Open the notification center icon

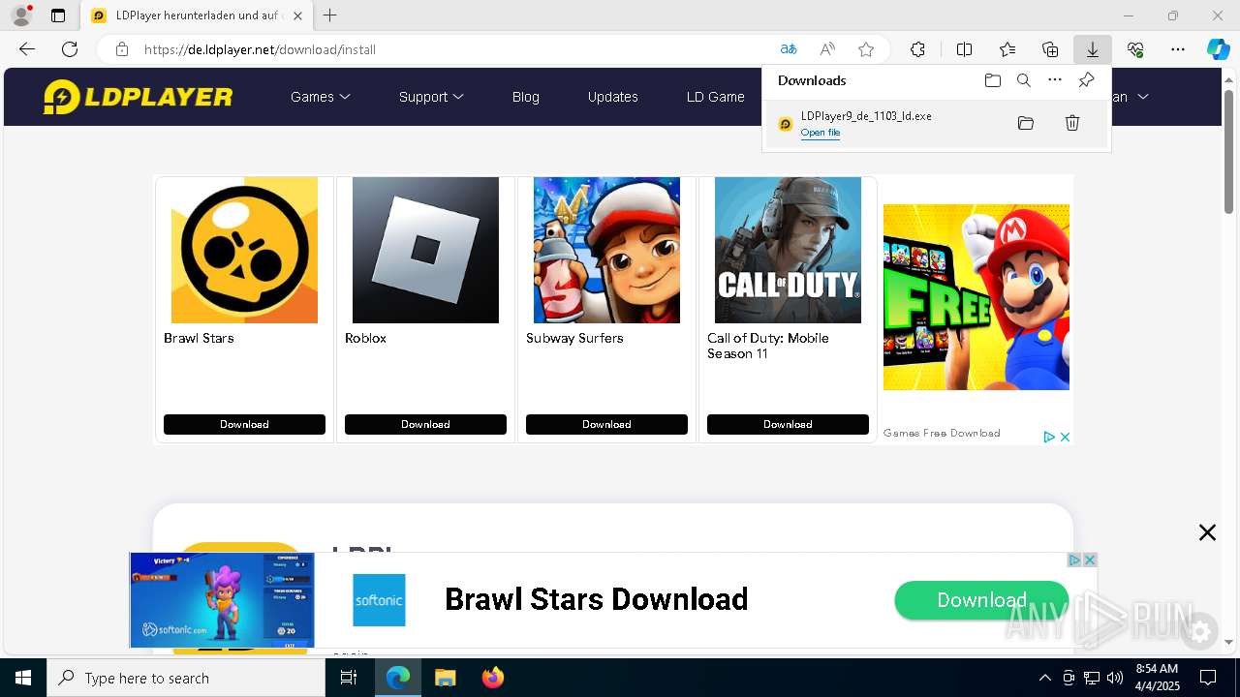(x=1208, y=678)
